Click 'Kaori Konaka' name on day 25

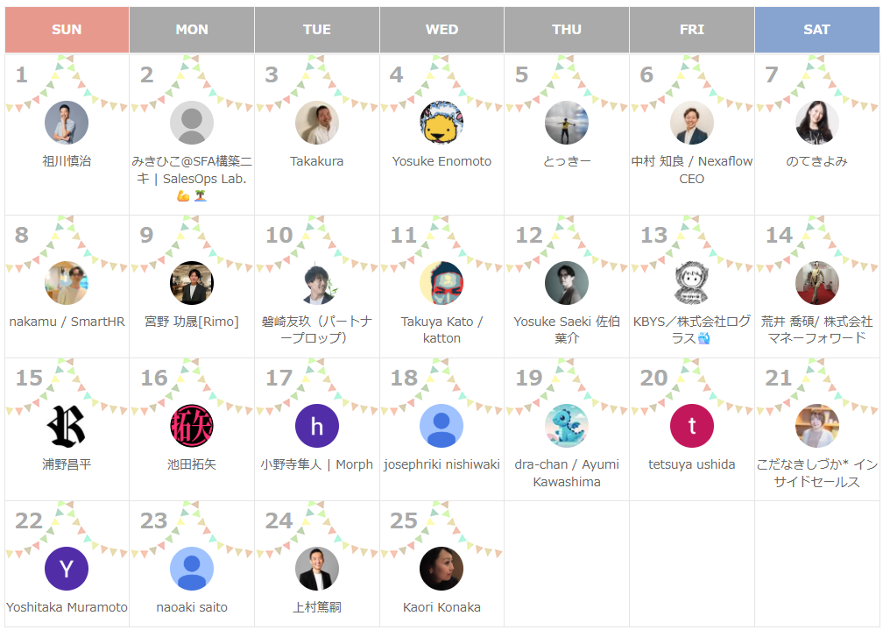pyautogui.click(x=441, y=607)
